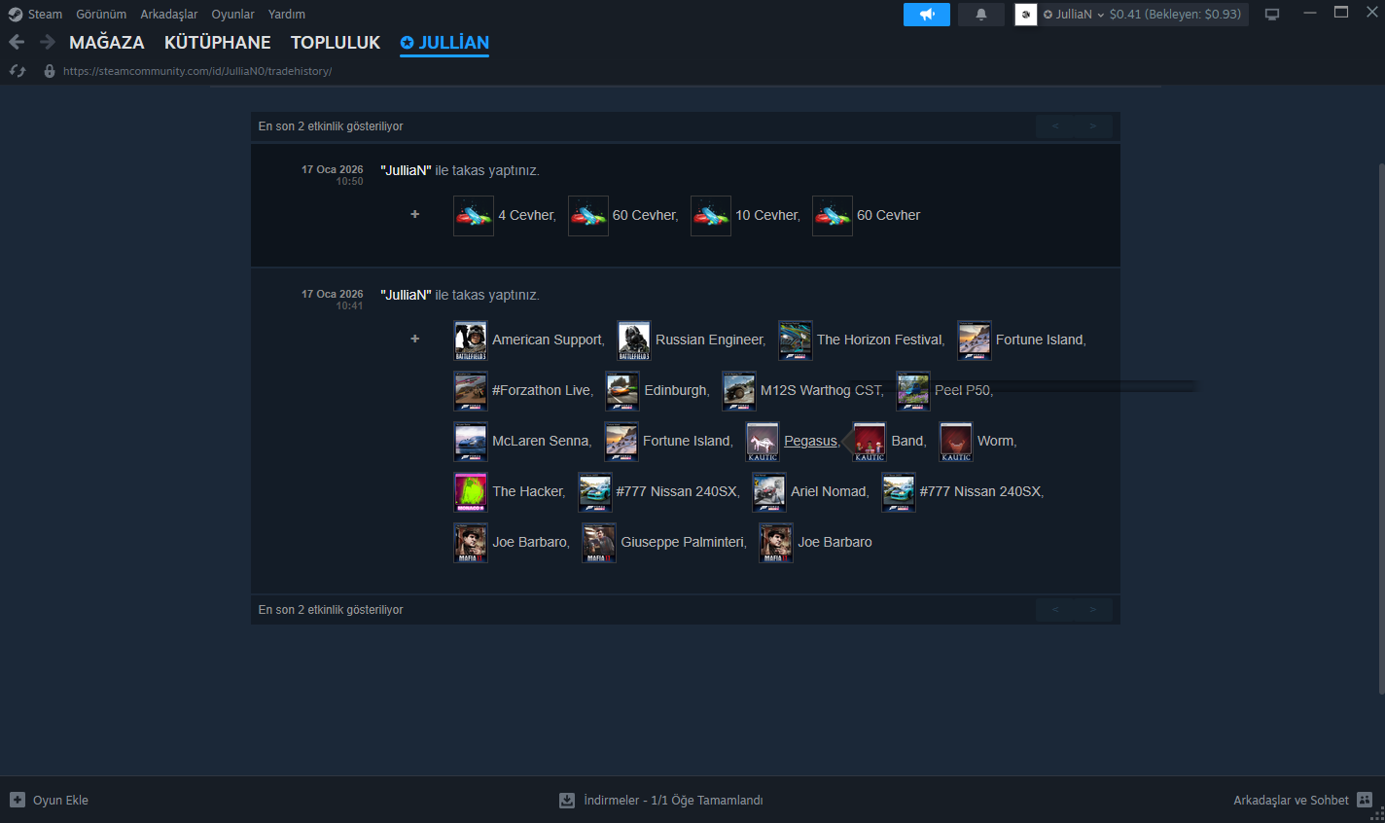1385x823 pixels.
Task: Click the profile avatar beside the account name
Action: click(1026, 15)
